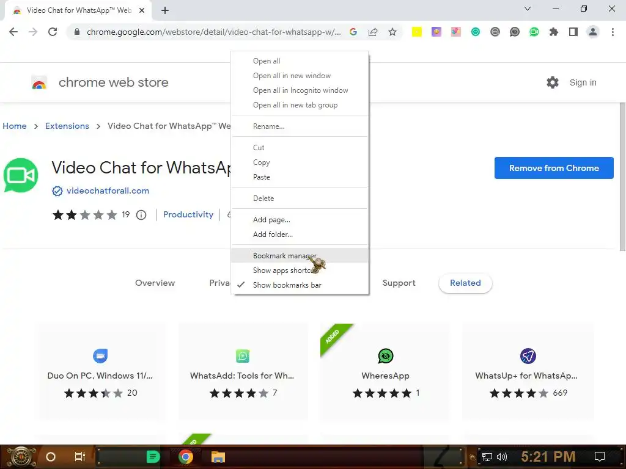Switch to the Related tab

coord(465,283)
